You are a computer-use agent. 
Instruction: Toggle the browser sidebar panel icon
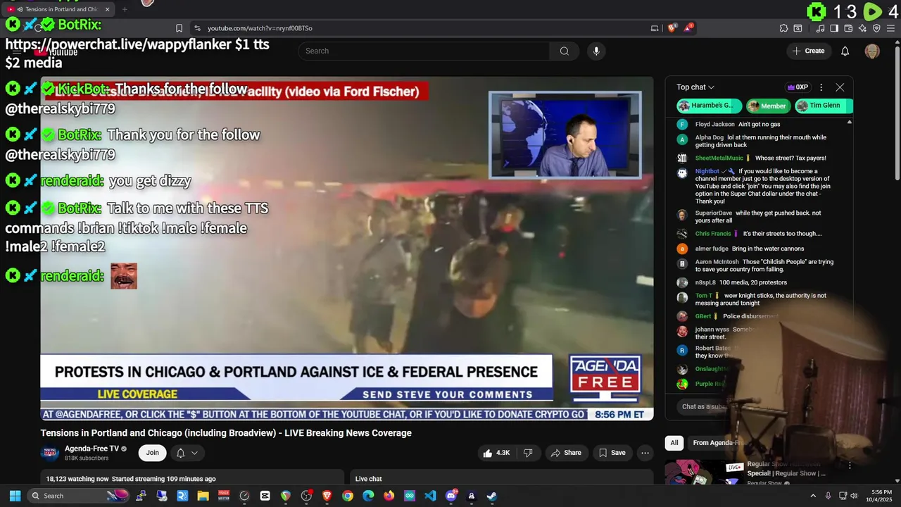[834, 28]
